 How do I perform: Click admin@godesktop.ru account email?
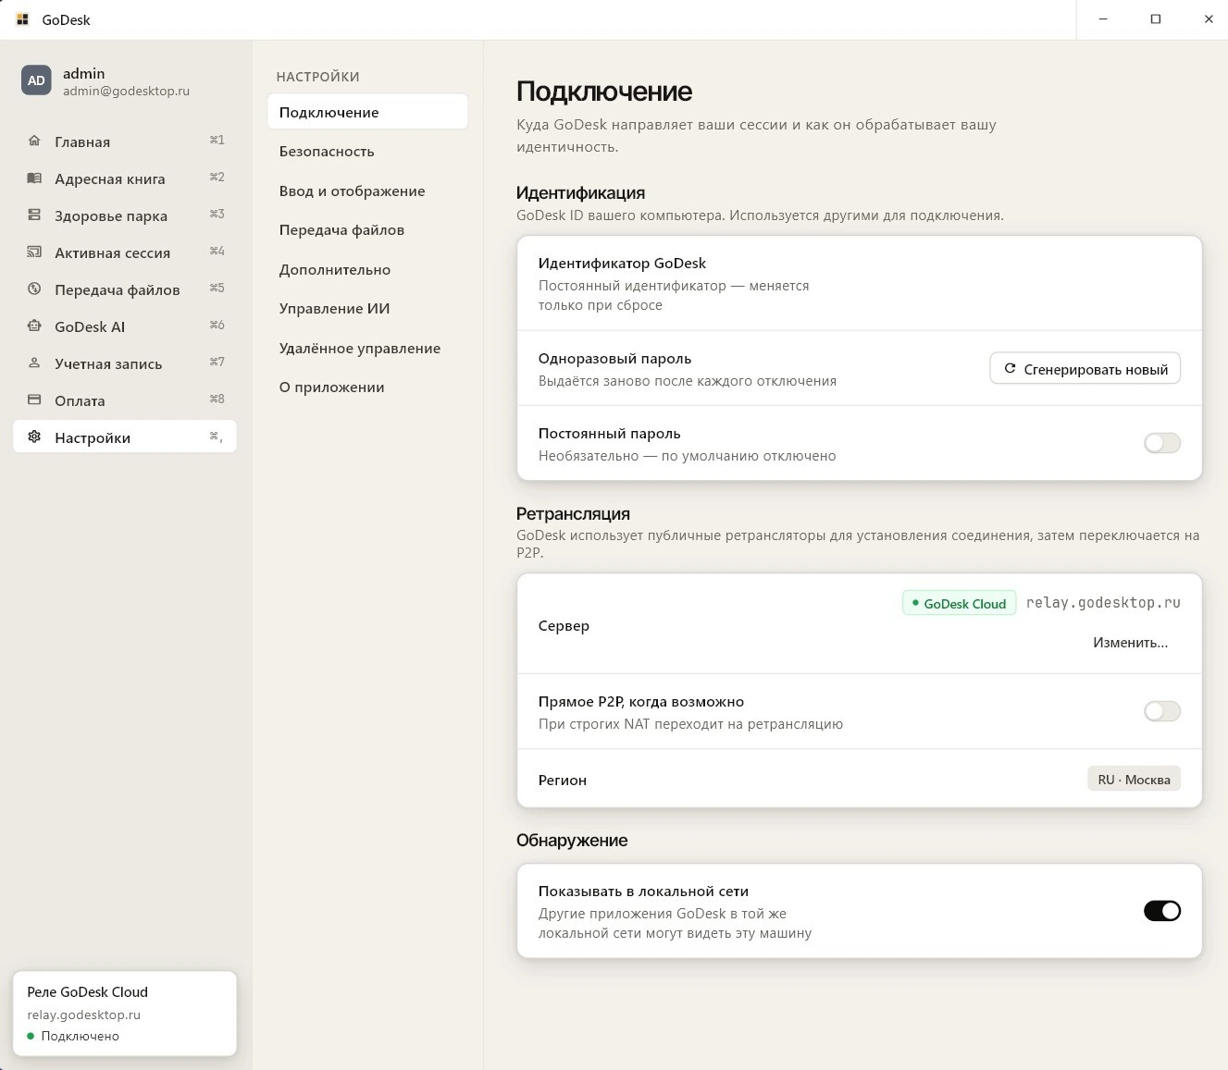point(126,92)
